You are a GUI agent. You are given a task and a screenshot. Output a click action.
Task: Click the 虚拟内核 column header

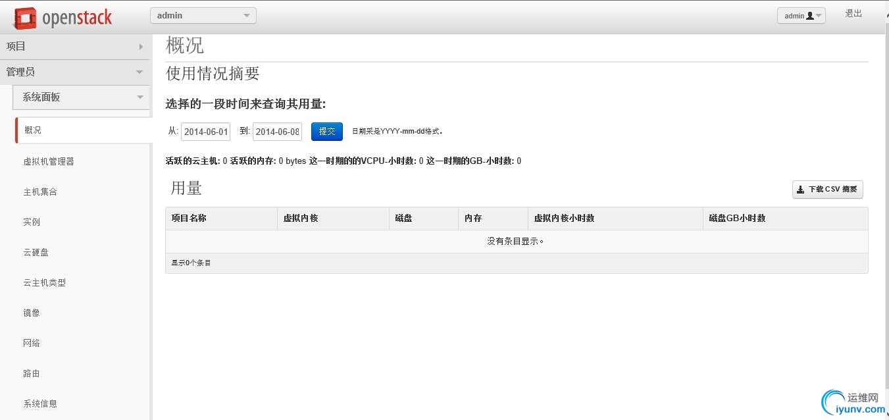333,219
